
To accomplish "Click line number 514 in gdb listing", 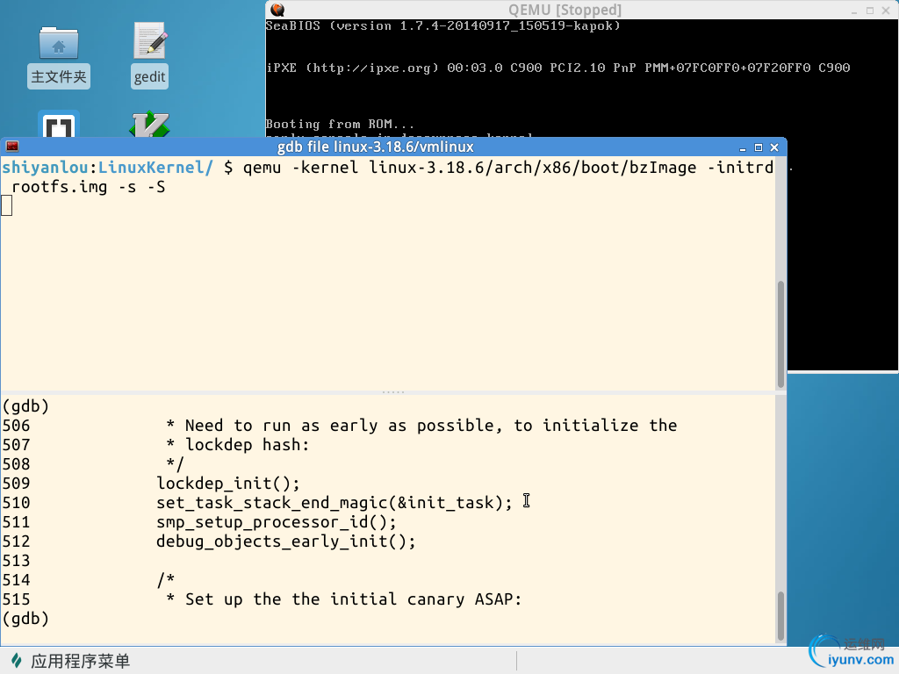I will click(16, 580).
